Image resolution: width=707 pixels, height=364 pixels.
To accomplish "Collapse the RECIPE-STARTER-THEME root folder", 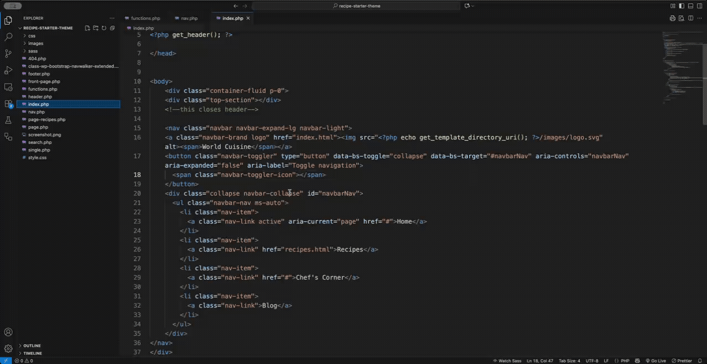I will coord(48,28).
